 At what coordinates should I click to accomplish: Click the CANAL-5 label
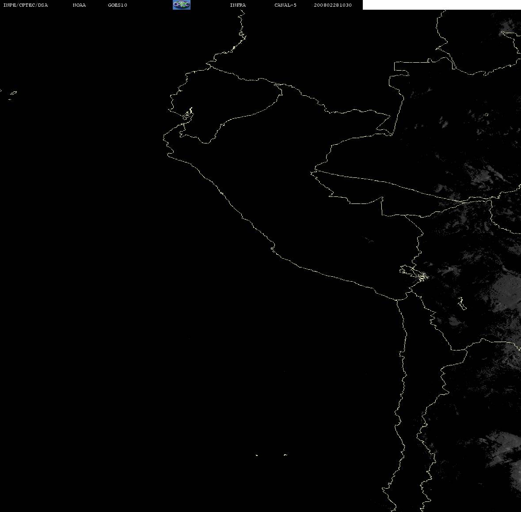point(285,5)
